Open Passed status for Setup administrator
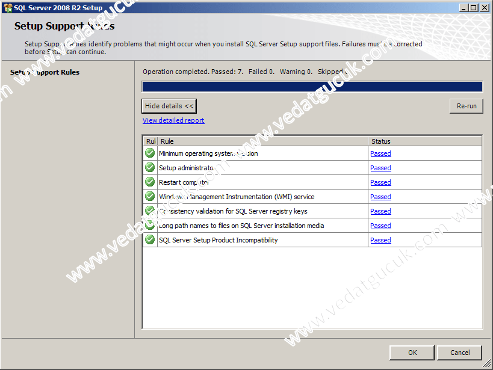 380,168
